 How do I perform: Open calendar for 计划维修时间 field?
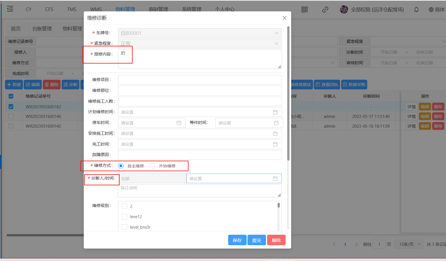(x=275, y=112)
